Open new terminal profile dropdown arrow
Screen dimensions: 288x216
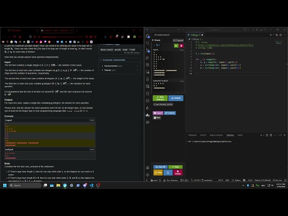(264, 135)
